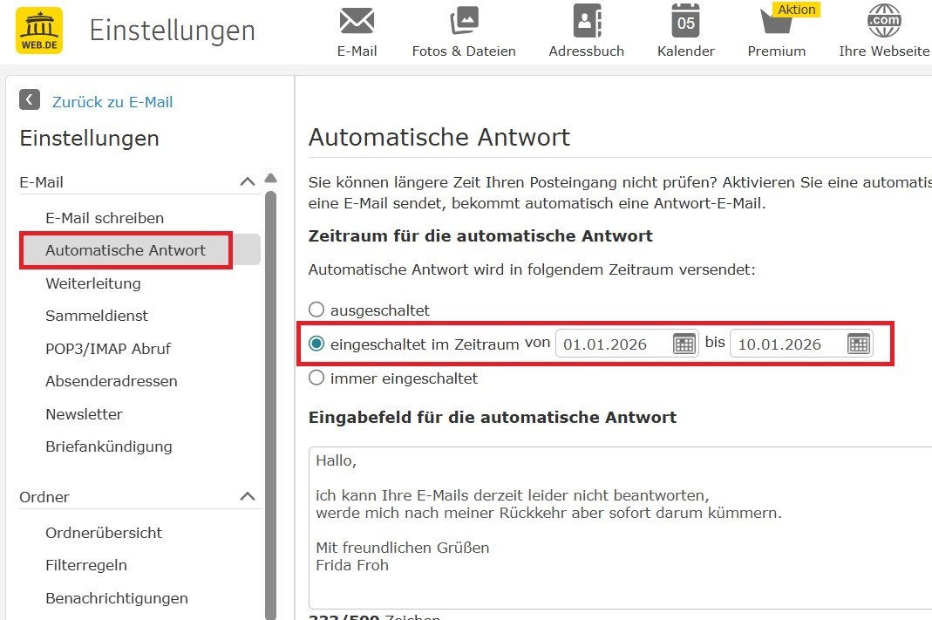Viewport: 932px width, 620px height.
Task: Open Ihre Webseite globe icon
Action: pyautogui.click(x=883, y=20)
